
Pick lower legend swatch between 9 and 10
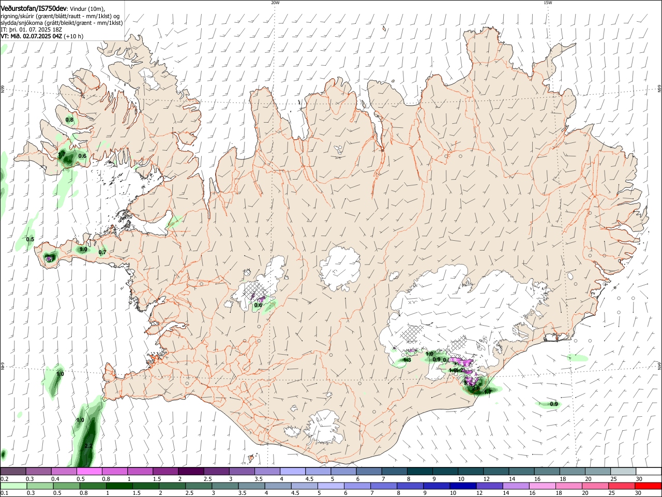(436, 486)
